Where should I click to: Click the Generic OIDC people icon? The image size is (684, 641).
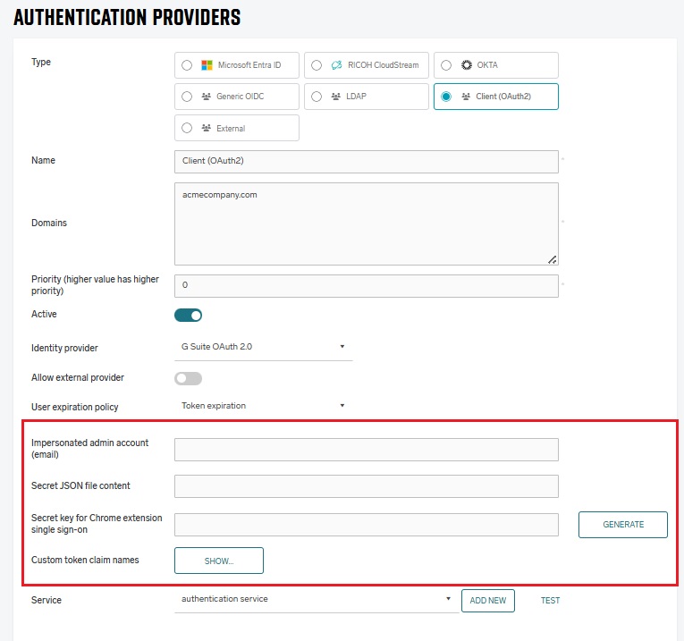[207, 97]
